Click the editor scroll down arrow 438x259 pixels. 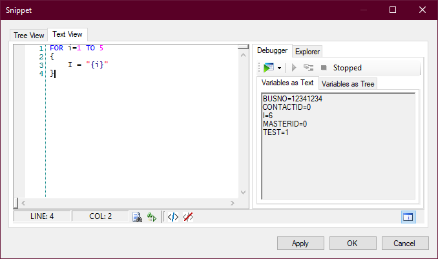[x=243, y=192]
